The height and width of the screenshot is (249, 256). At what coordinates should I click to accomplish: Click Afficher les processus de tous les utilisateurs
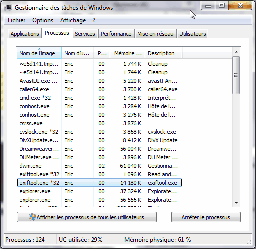[87, 217]
